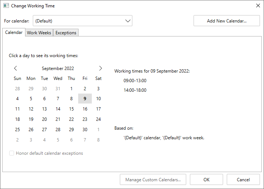Select grayed August 31 date
This screenshot has height=189, width=264.
point(58,88)
